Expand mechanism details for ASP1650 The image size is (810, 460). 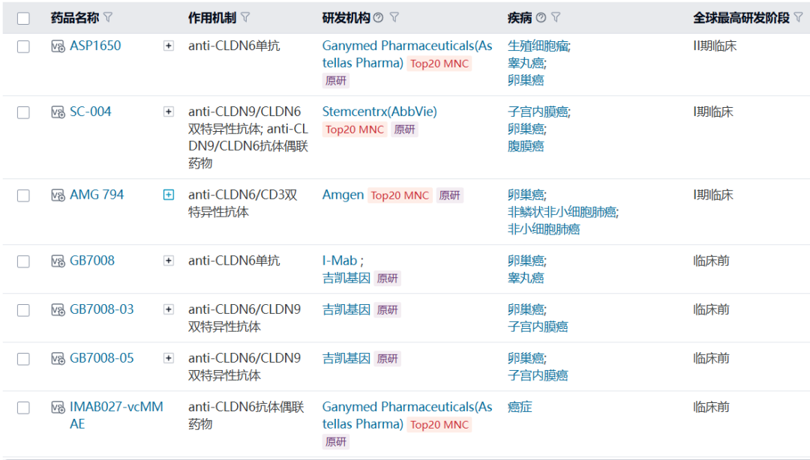tap(168, 45)
